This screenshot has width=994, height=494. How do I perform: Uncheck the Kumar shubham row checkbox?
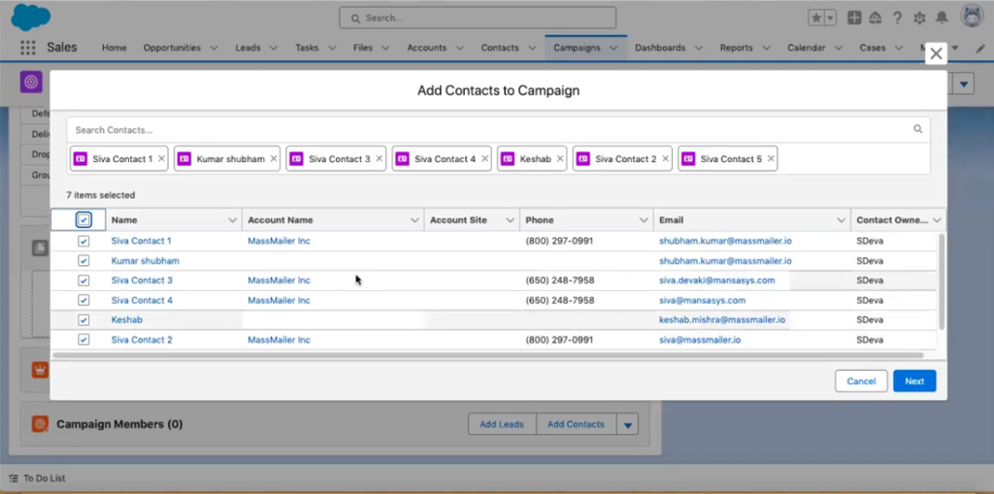point(83,261)
